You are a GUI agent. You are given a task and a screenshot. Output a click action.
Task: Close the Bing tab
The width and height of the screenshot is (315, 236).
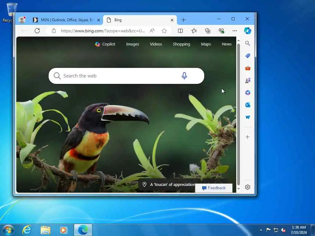tap(172, 20)
